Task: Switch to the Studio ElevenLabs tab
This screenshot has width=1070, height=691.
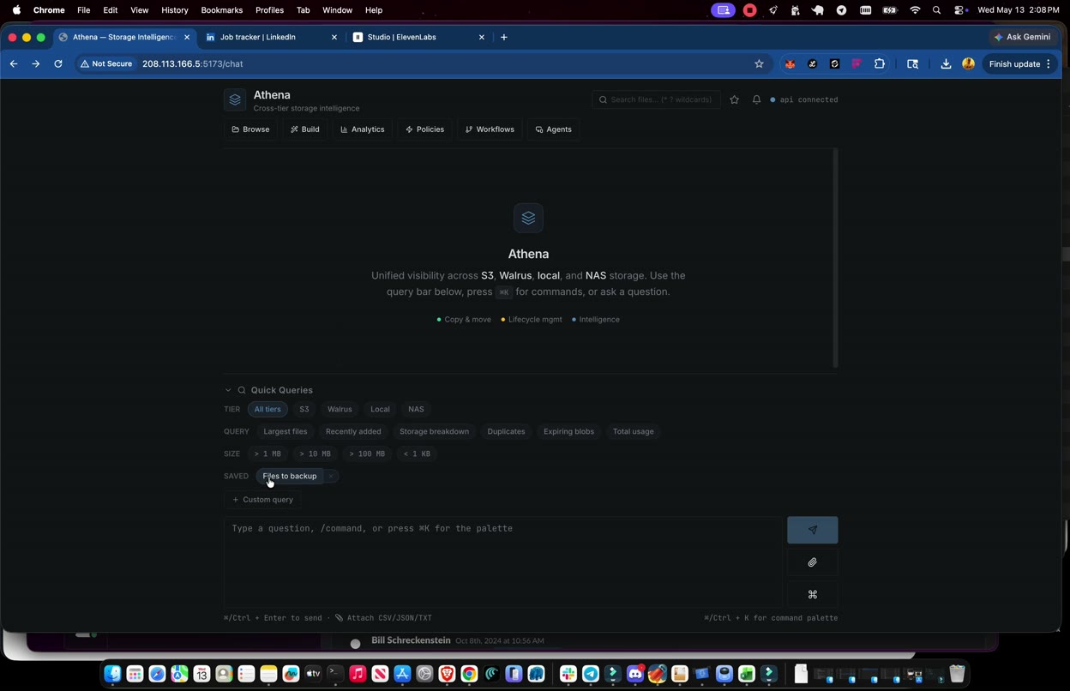Action: (419, 38)
